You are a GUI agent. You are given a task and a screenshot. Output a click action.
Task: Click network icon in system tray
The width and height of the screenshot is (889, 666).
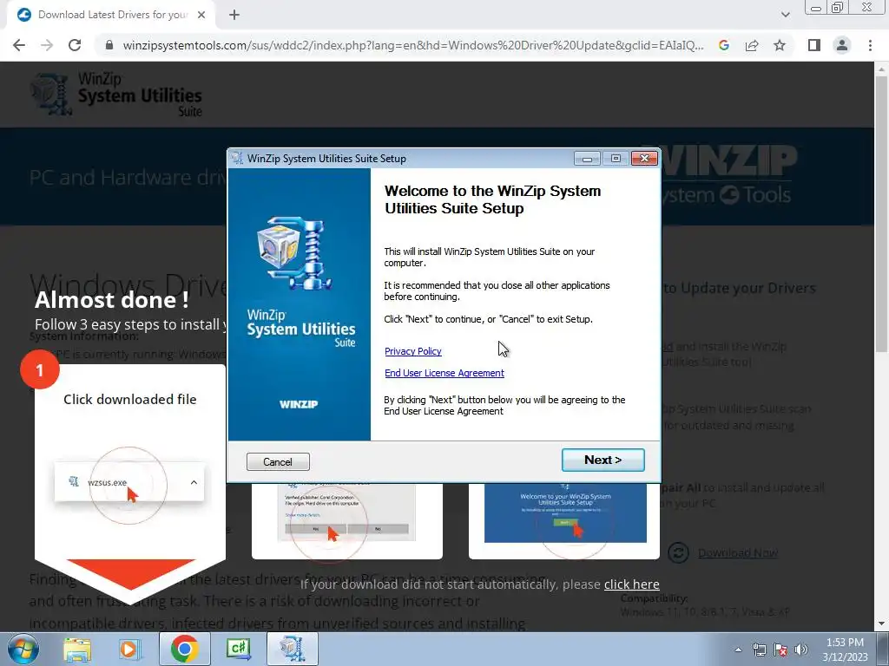tap(759, 650)
